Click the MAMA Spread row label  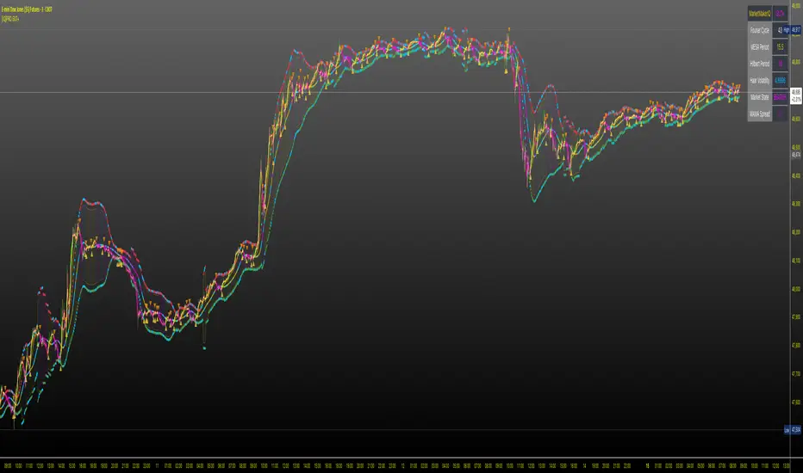coord(759,114)
